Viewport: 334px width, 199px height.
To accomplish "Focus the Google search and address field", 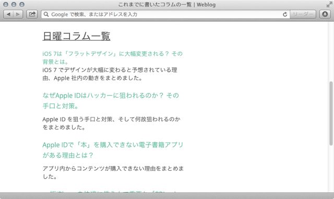I will pos(162,14).
